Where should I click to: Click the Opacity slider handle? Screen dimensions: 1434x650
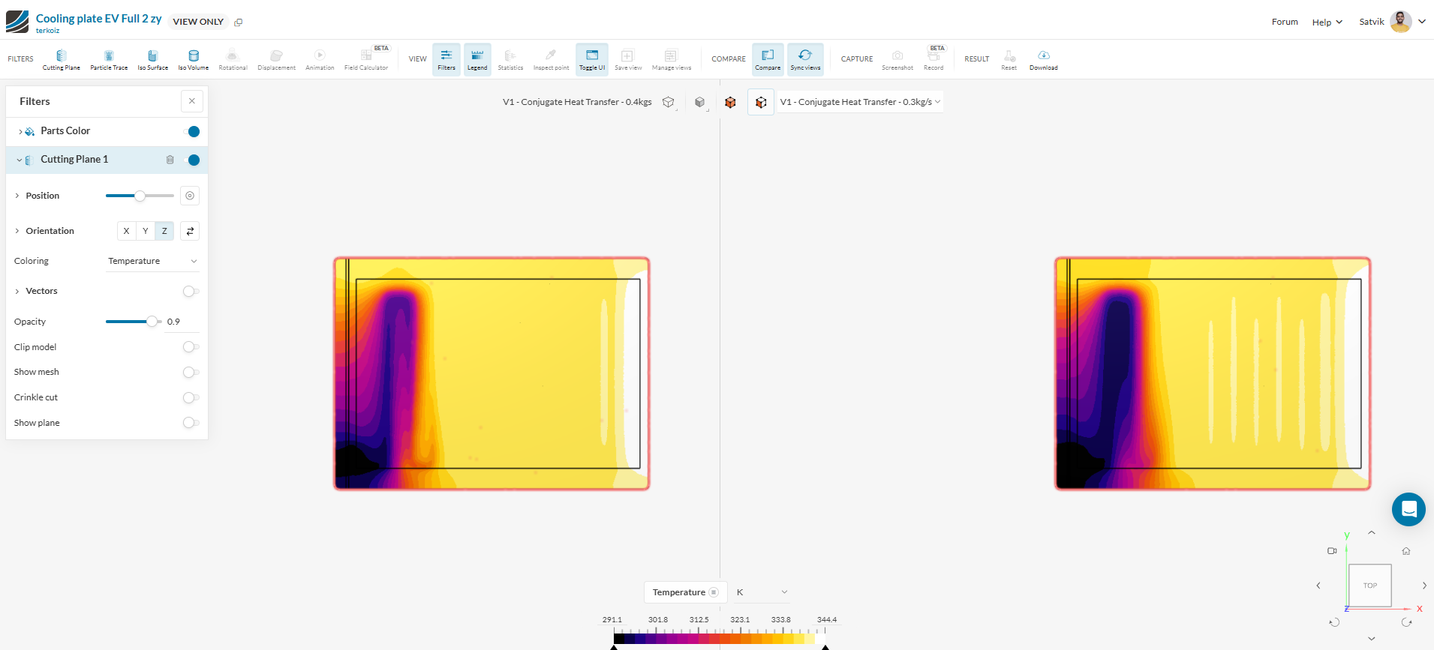tap(152, 322)
